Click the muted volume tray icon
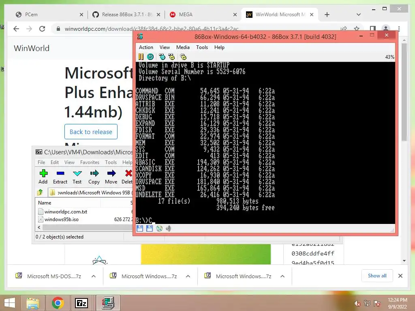The width and height of the screenshot is (415, 311). 357,303
